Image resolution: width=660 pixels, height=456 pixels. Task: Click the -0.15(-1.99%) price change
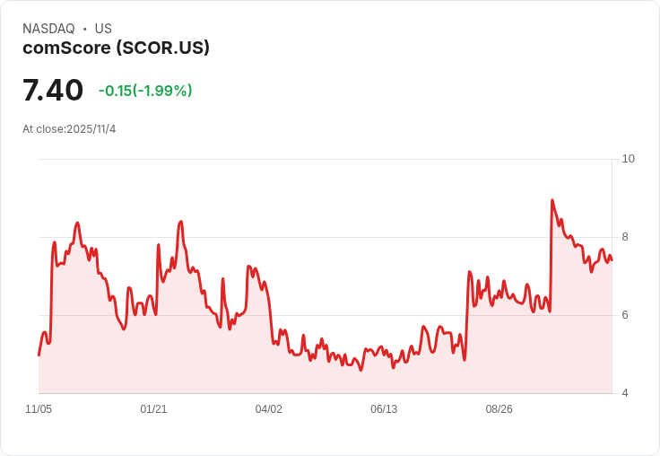click(145, 91)
